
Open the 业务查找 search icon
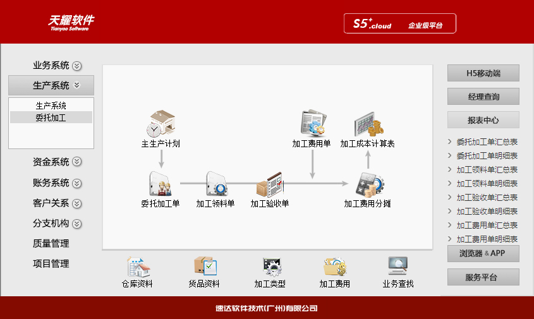click(x=398, y=268)
